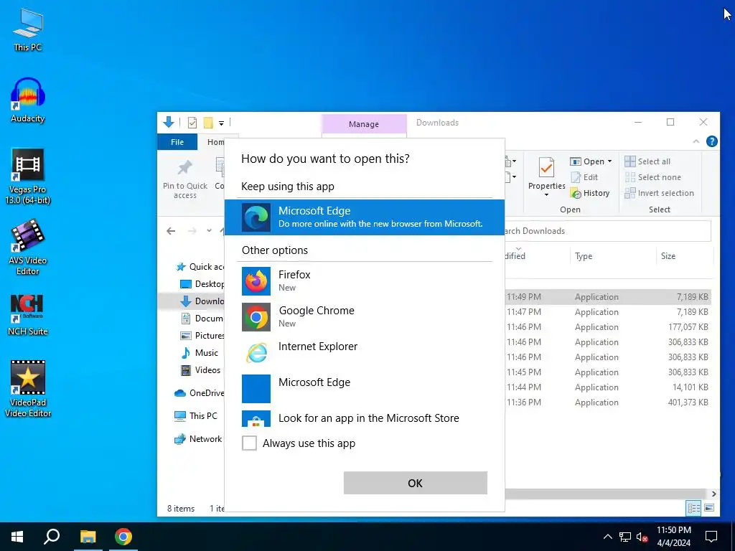Enable Always use this app checkbox
This screenshot has height=551, width=735.
[249, 443]
